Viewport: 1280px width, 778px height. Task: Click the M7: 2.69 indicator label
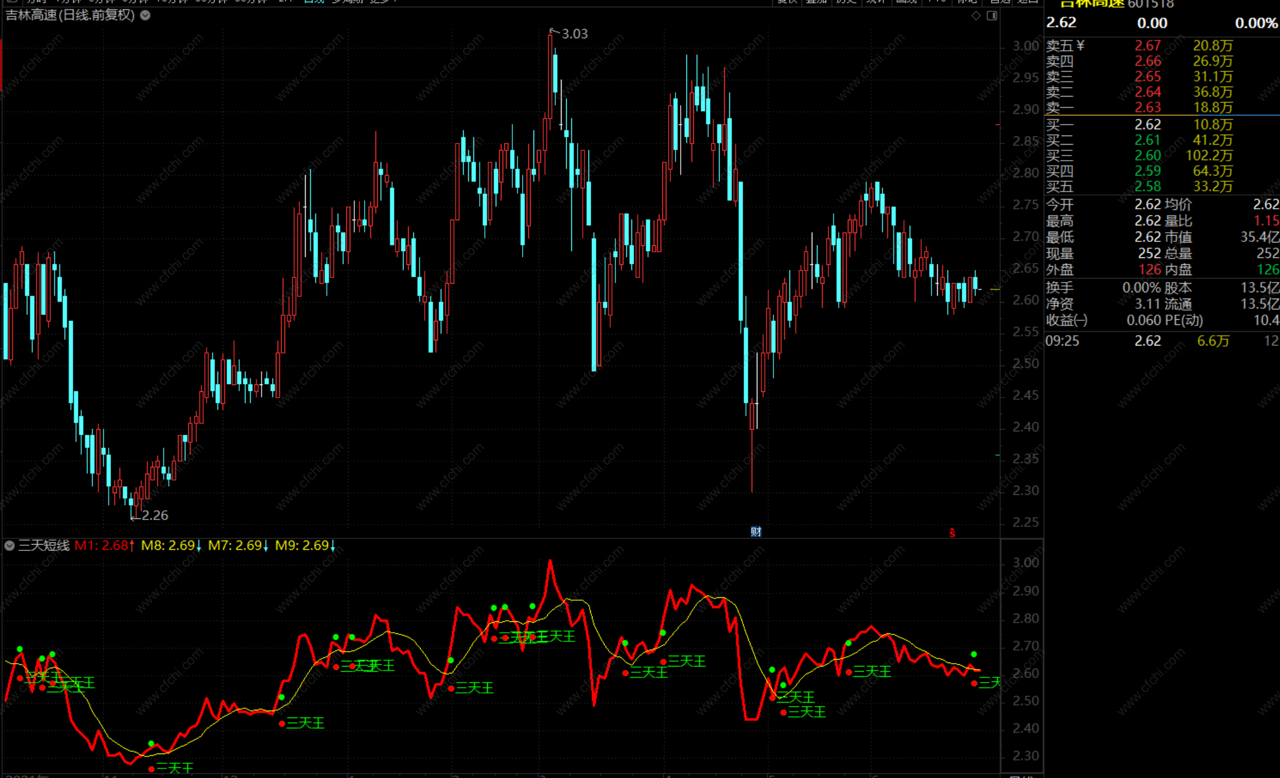tap(238, 546)
